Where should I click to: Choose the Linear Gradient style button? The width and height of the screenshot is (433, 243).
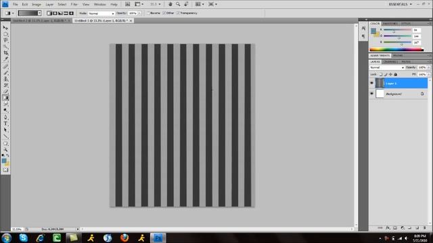point(49,13)
